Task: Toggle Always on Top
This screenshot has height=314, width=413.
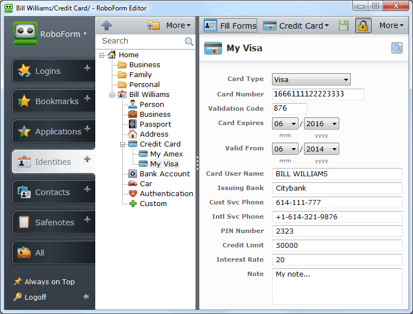Action: click(44, 281)
